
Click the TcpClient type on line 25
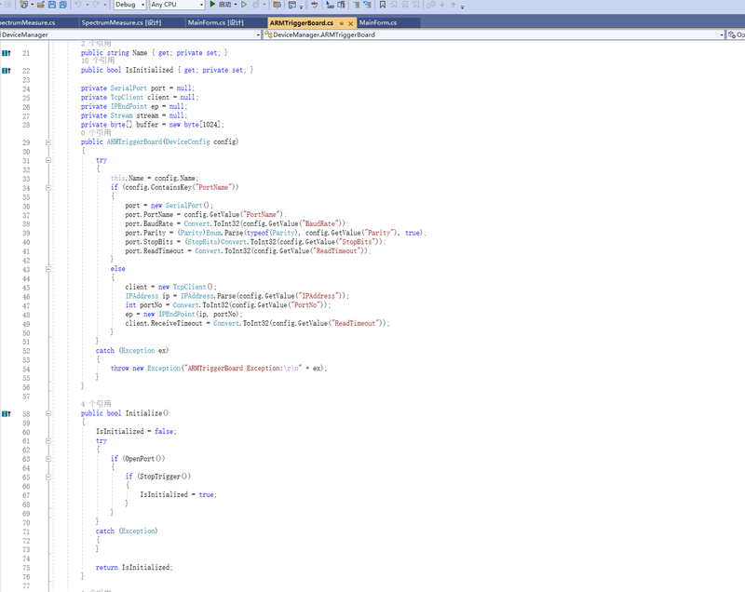[x=127, y=98]
